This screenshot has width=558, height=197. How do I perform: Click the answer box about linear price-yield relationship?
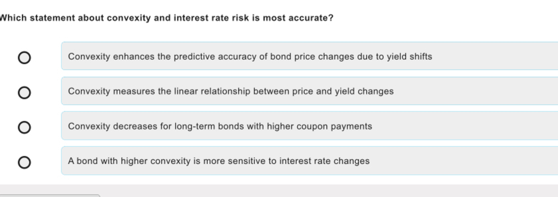[310, 91]
